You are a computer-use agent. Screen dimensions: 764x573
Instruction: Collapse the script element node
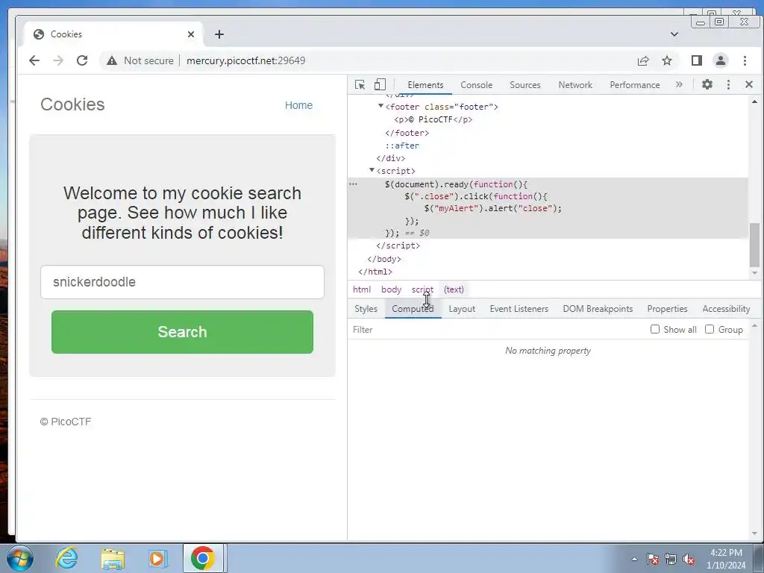(372, 170)
